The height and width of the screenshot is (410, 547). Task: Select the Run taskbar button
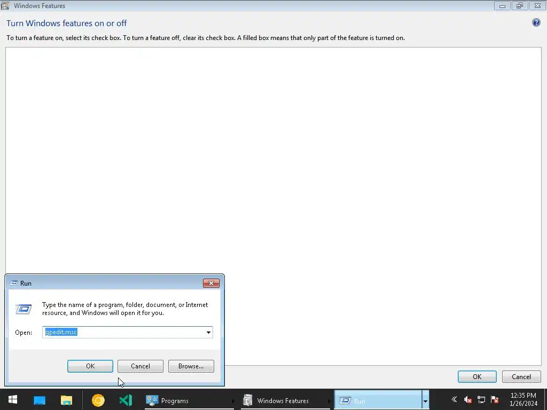tap(378, 400)
